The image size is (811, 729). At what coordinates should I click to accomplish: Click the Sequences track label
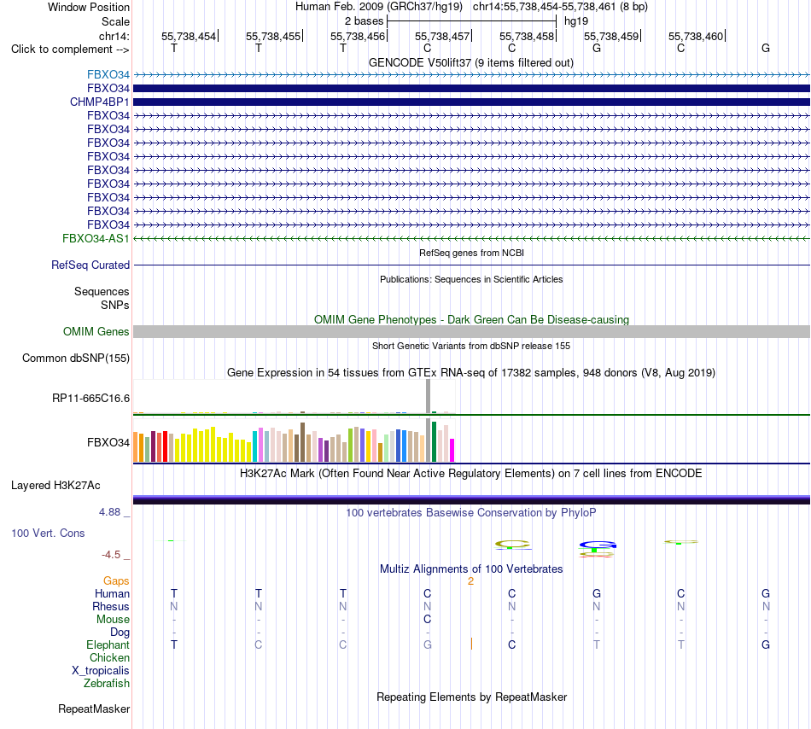coord(102,292)
